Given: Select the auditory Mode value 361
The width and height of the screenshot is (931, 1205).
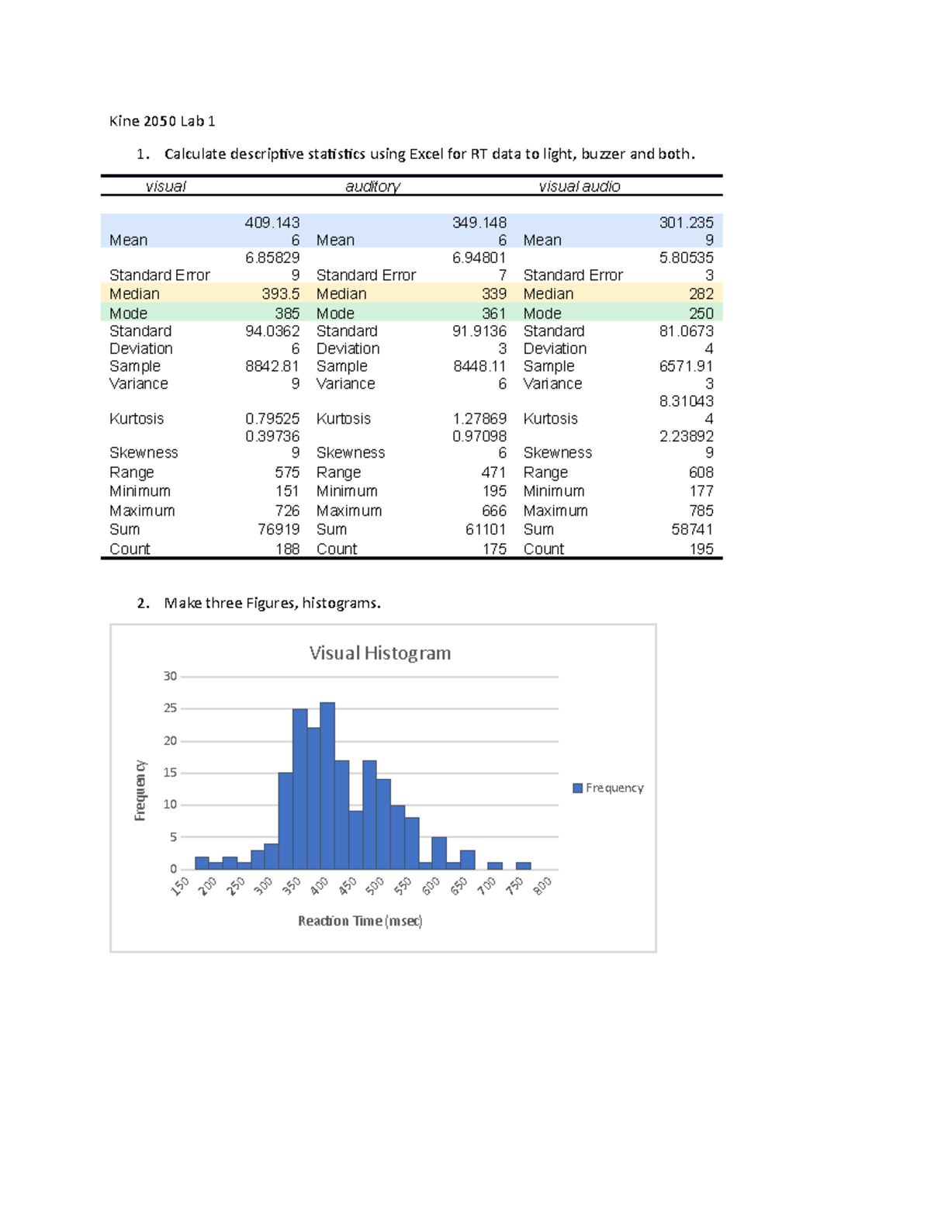Looking at the screenshot, I should (x=493, y=313).
